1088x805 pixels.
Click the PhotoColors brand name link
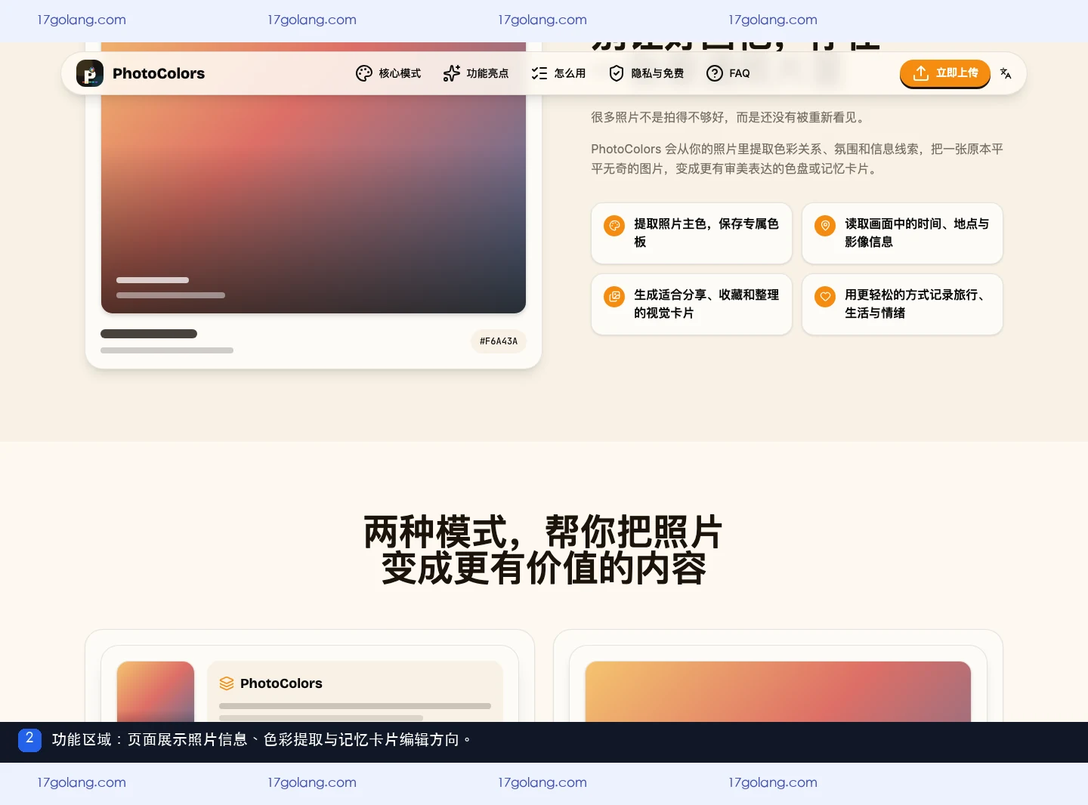click(159, 73)
